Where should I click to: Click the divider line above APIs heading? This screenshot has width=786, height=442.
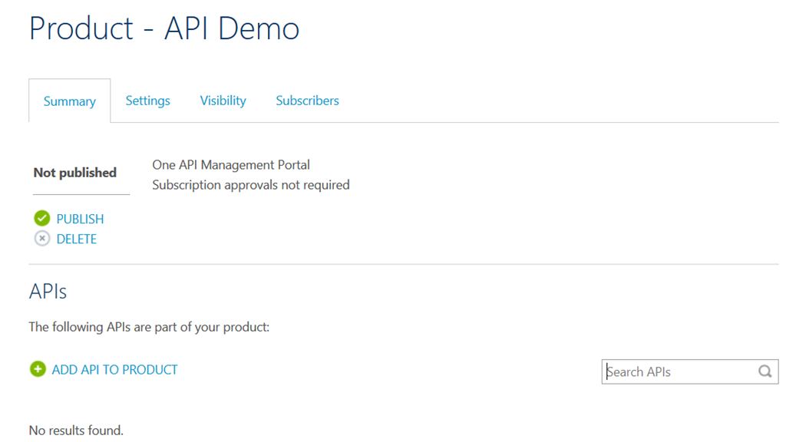coord(404,265)
